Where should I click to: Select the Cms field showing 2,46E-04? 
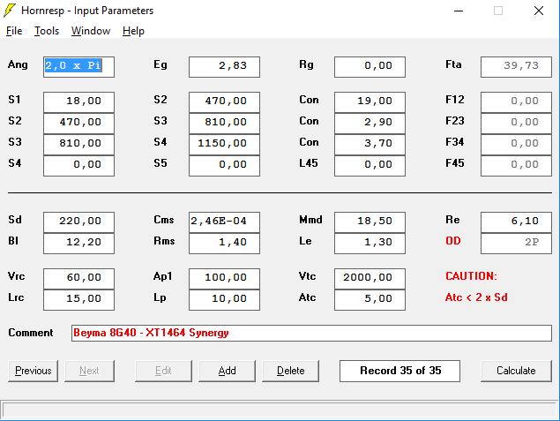[x=224, y=222]
